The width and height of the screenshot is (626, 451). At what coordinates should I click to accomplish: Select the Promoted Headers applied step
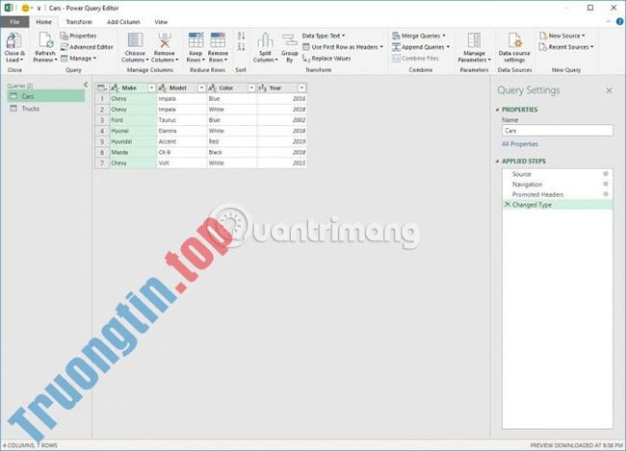558,194
